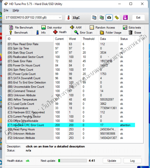Switch to the Benchmark tab

pyautogui.click(x=18, y=33)
